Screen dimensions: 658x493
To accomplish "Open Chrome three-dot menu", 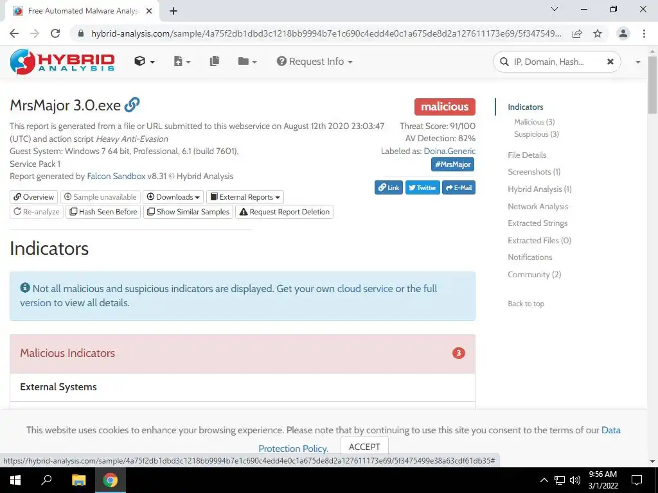I will coord(644,33).
